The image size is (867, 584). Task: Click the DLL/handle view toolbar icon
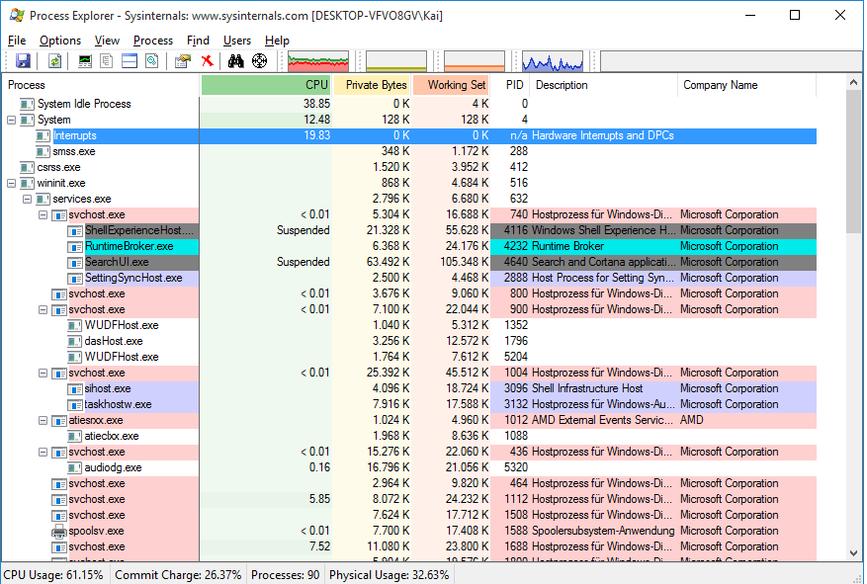tap(151, 61)
